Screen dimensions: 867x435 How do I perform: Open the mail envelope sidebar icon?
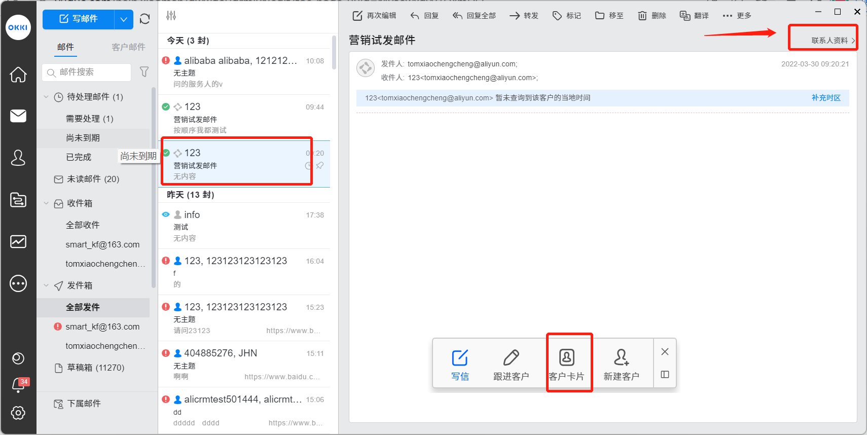(x=18, y=116)
